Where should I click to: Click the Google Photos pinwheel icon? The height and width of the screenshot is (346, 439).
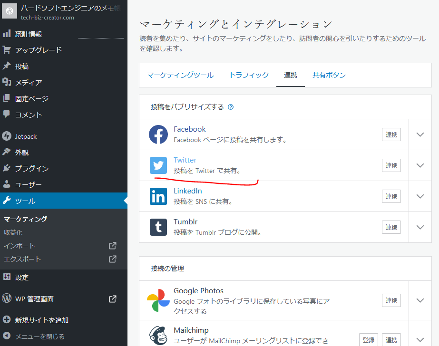tap(158, 300)
